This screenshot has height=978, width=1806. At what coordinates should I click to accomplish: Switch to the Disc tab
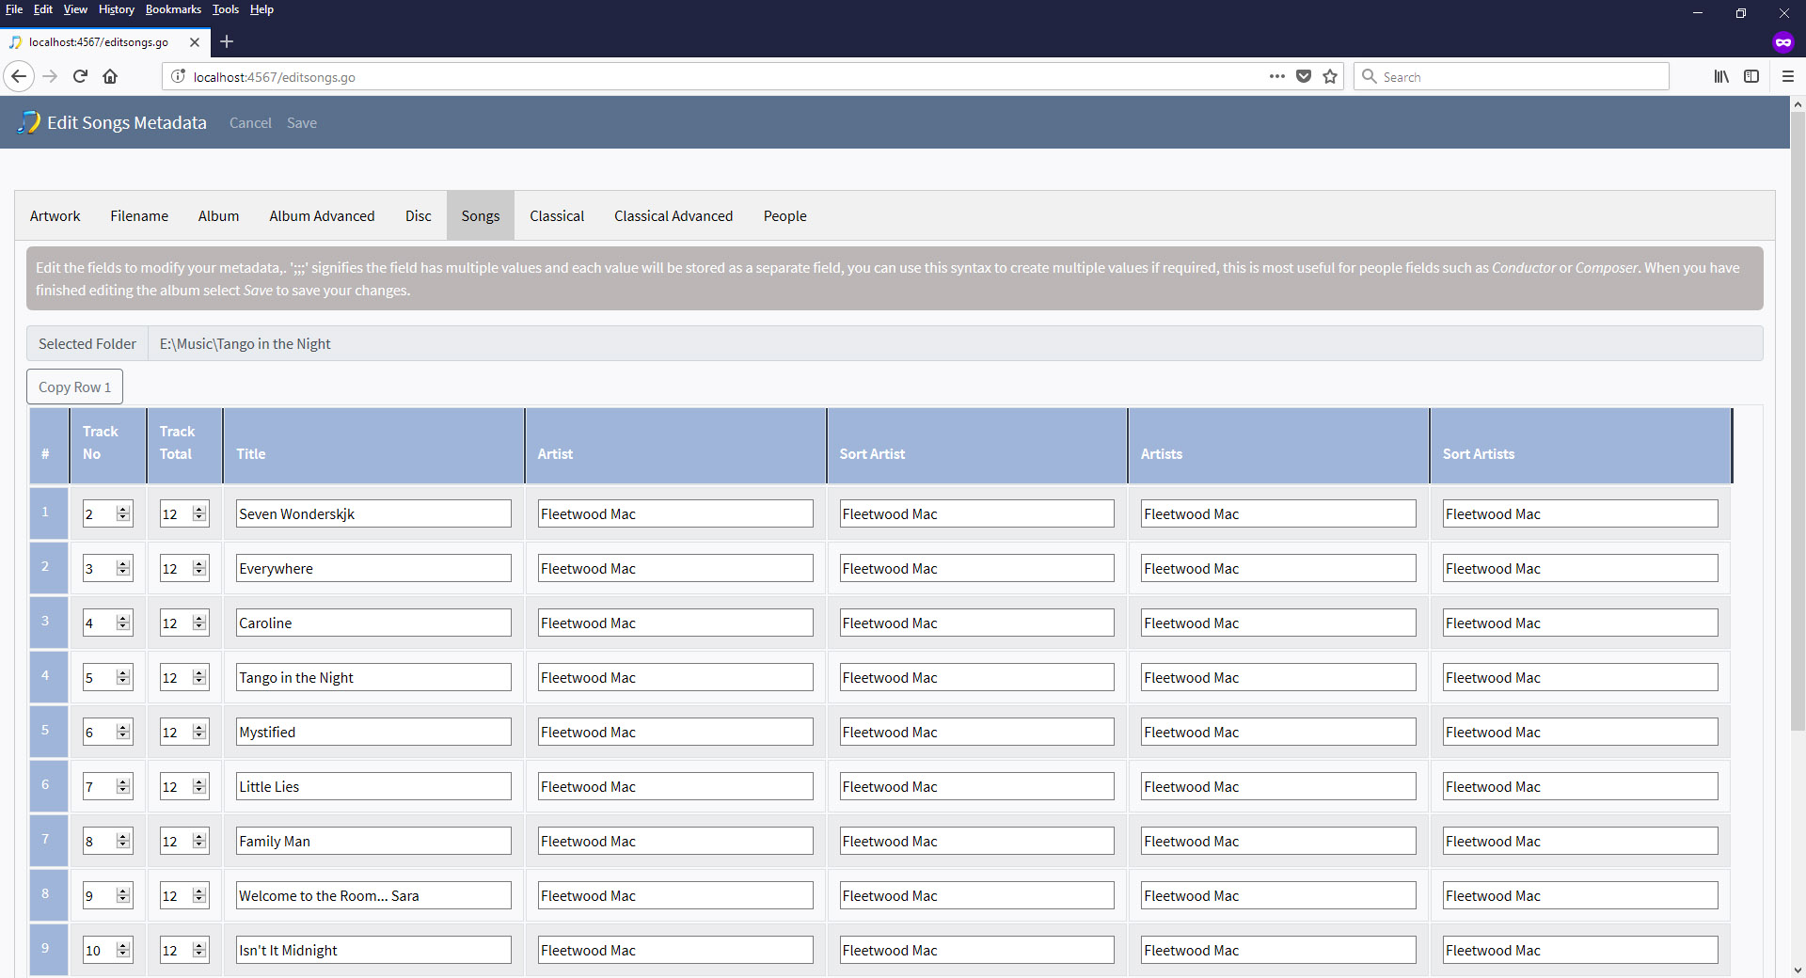pyautogui.click(x=419, y=216)
